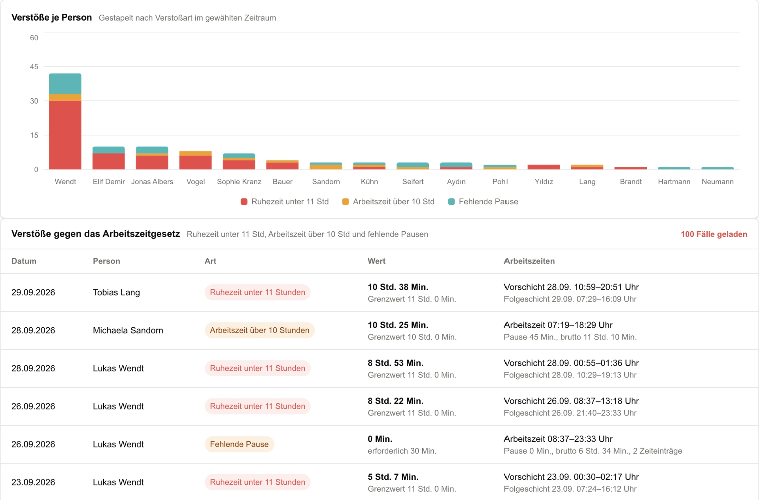Click the 'Ruhezeit unter 11 Stunden' badge for Tobias Lang
Screen dimensions: 759x500
coord(257,292)
